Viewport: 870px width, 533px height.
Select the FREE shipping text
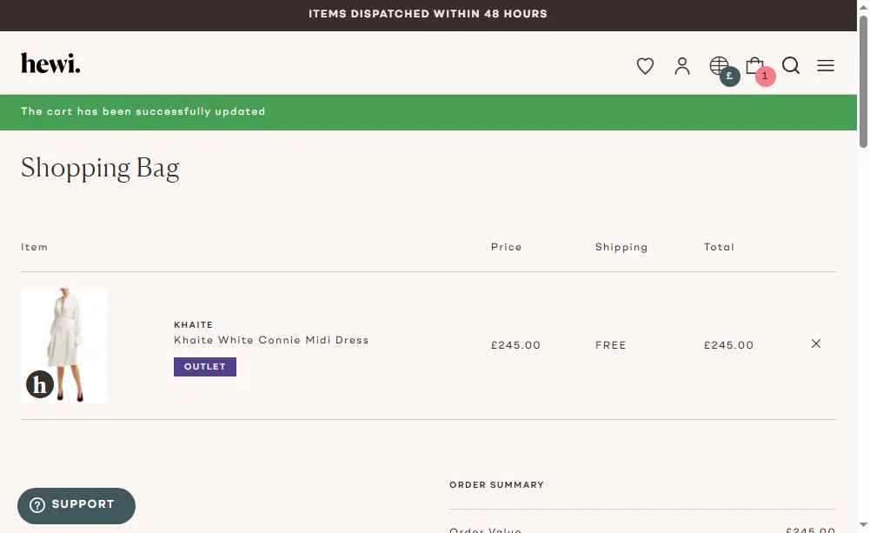tap(610, 345)
